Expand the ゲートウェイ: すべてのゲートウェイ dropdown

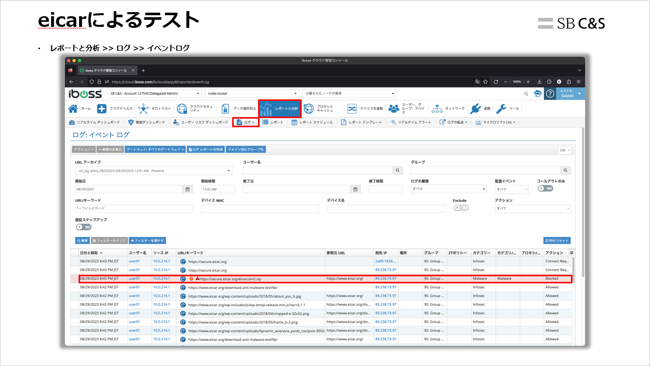(155, 150)
